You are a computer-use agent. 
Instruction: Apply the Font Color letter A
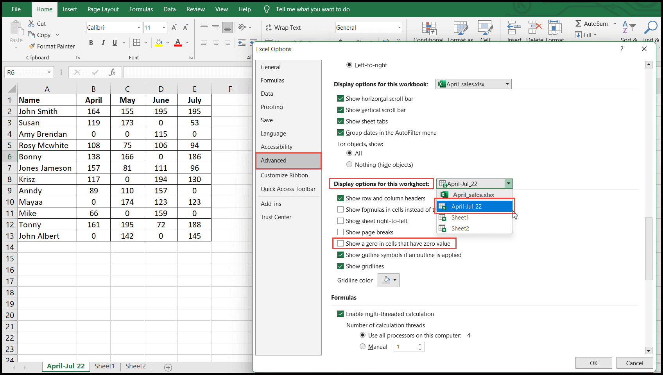[178, 43]
